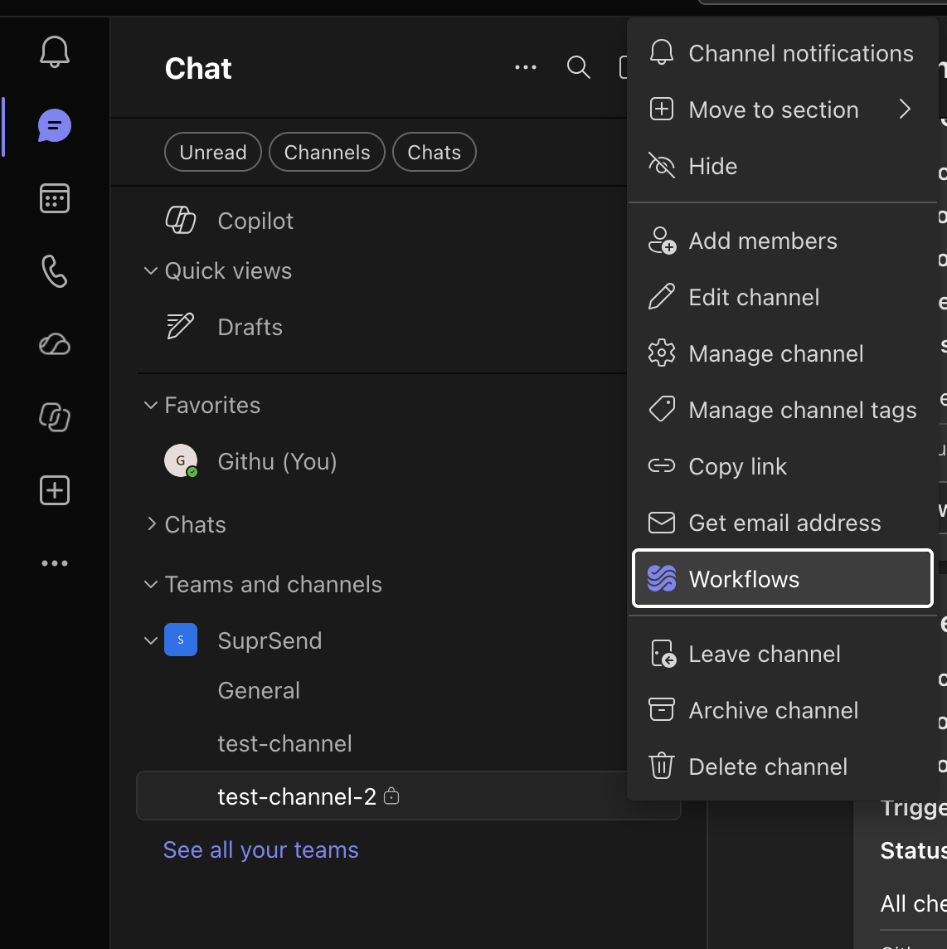Open the test-channel channel
This screenshot has width=947, height=949.
pyautogui.click(x=284, y=743)
